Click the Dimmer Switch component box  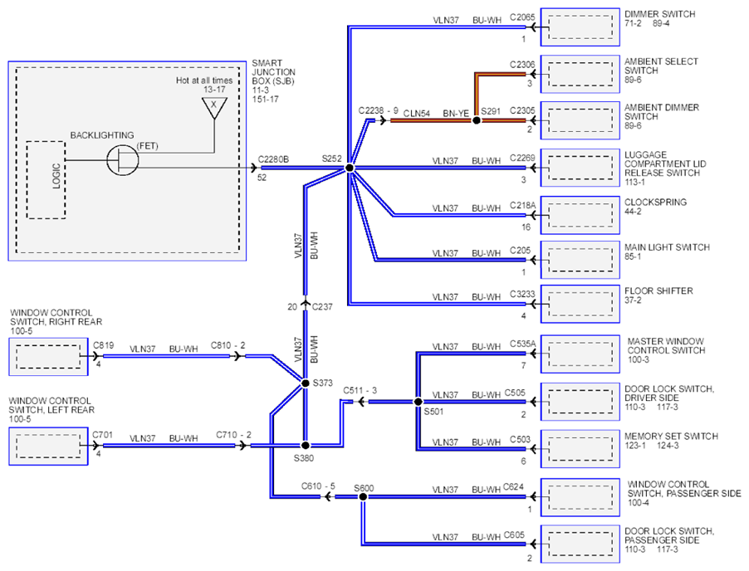tap(580, 27)
